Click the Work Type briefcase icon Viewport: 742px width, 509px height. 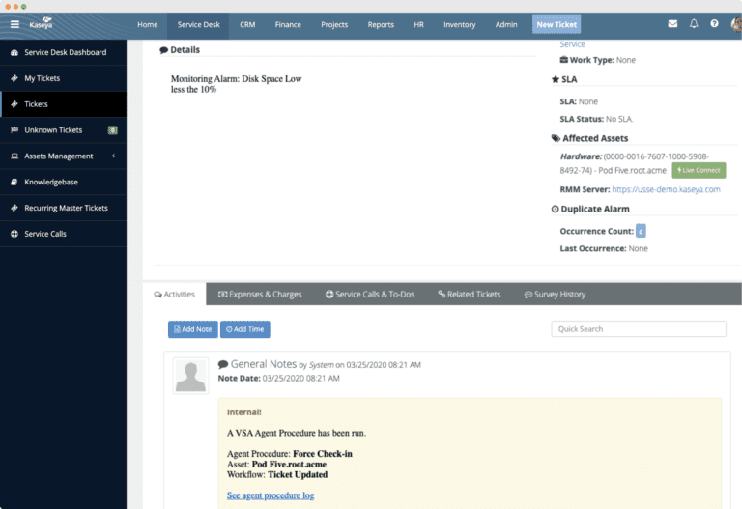pos(564,60)
